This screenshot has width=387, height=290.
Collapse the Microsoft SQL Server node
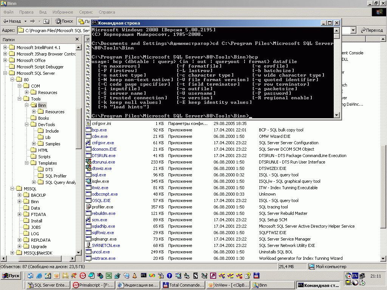5,73
